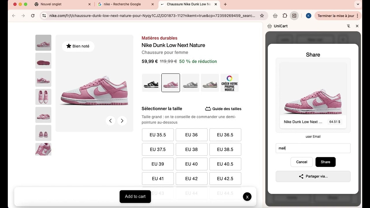Select the close-up detail thumbnail

tap(43, 149)
